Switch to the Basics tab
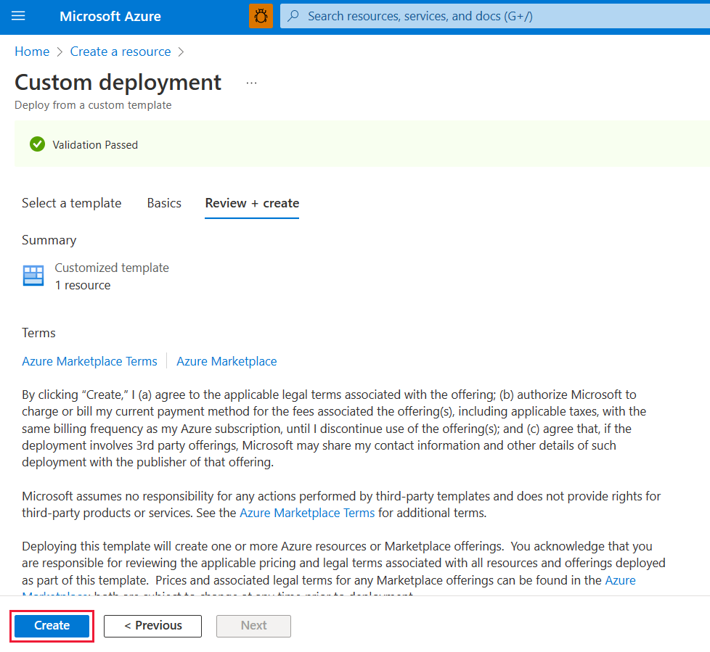The width and height of the screenshot is (710, 652). (x=164, y=203)
